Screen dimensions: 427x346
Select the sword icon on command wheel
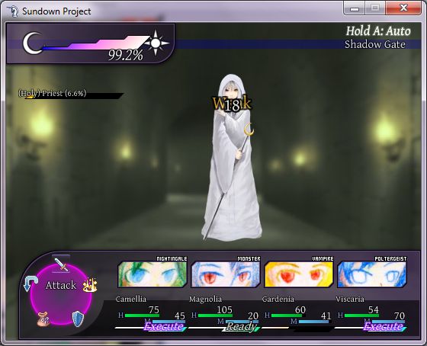click(x=61, y=264)
